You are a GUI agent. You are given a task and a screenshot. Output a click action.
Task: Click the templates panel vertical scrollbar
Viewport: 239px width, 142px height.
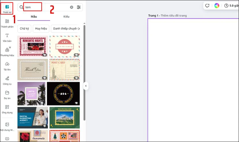pos(85,73)
